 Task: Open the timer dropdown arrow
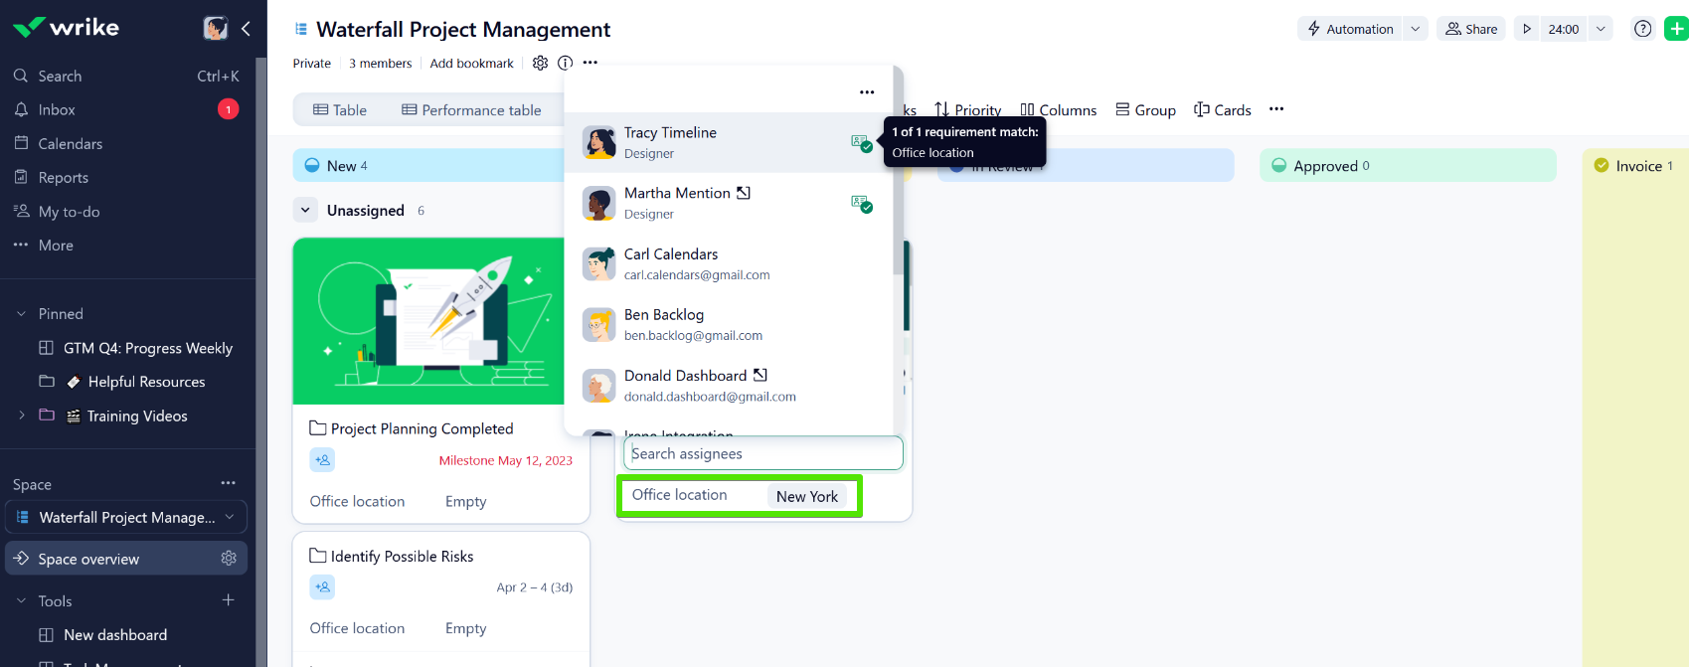tap(1601, 29)
